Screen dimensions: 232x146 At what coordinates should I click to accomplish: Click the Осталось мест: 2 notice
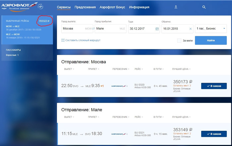[x=182, y=133]
